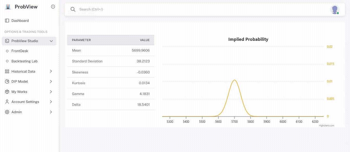350x152 pixels.
Task: Click the PARAMETER column header
Action: tap(81, 40)
